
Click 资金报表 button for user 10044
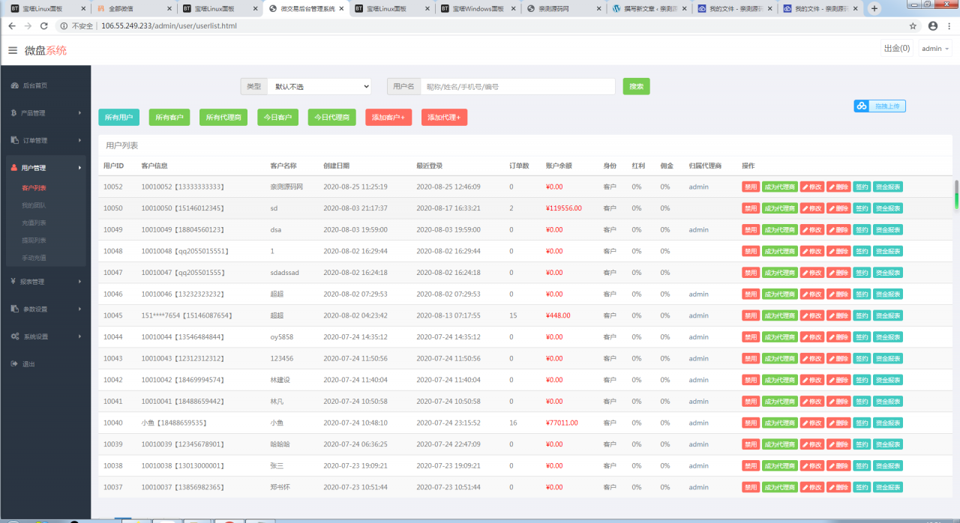pyautogui.click(x=888, y=337)
